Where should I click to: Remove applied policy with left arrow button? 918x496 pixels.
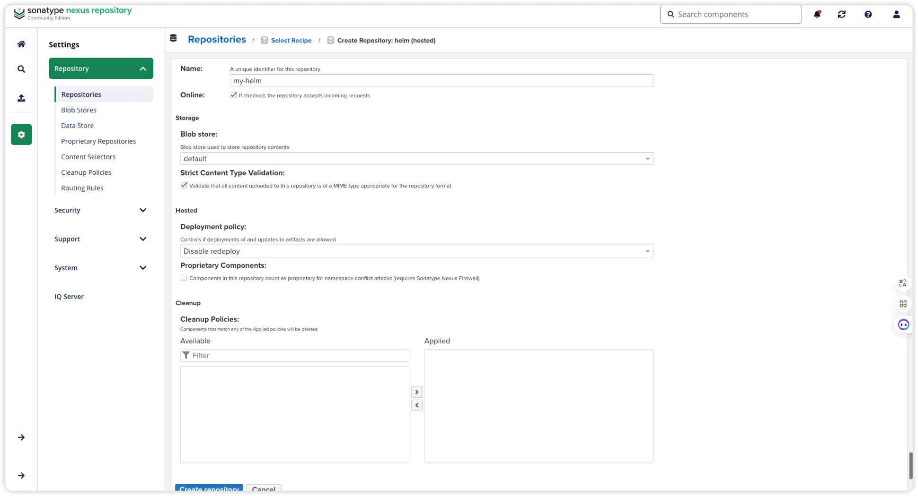point(417,405)
